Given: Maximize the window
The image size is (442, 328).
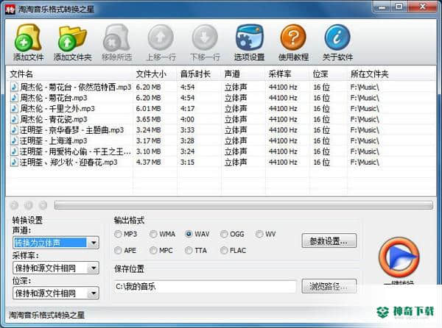Looking at the screenshot, I should point(399,7).
